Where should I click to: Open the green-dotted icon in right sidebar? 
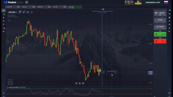tap(169, 32)
